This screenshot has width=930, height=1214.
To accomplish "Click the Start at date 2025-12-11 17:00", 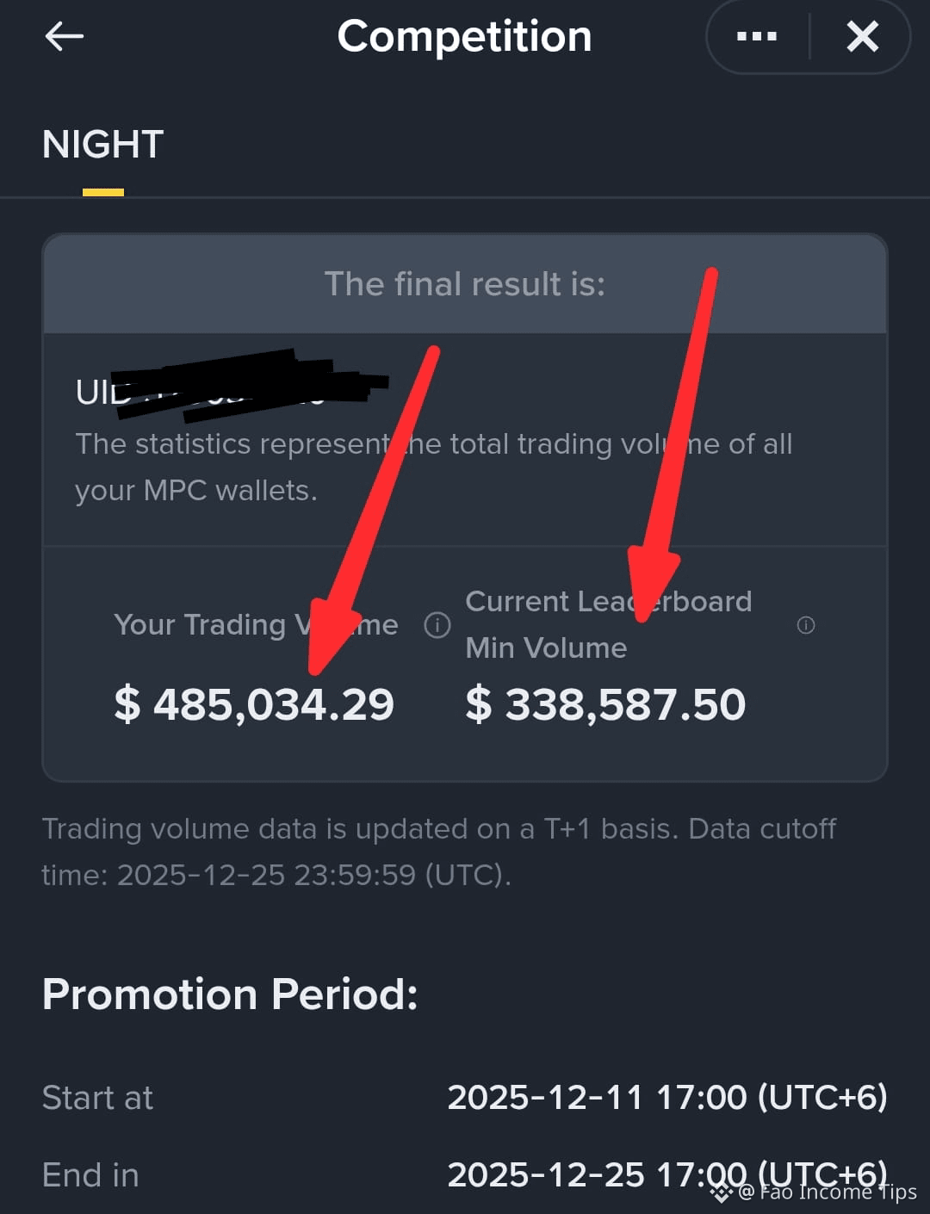I will click(667, 1098).
